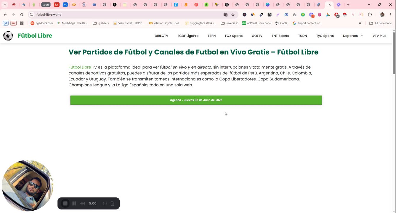Expand the Deportes dropdown menu
This screenshot has height=213, width=396.
pos(353,36)
